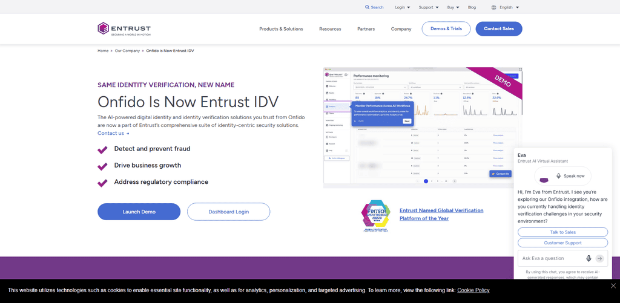Go to Our Company breadcrumb

127,51
